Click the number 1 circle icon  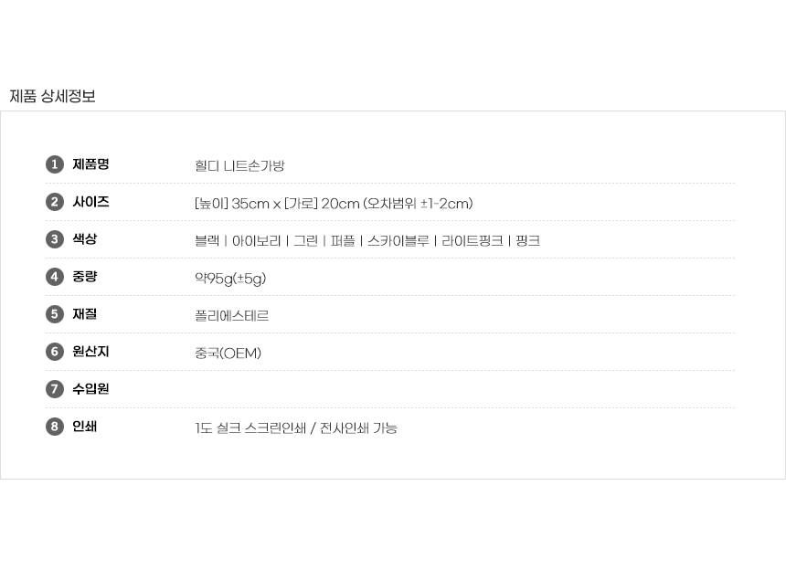(54, 164)
